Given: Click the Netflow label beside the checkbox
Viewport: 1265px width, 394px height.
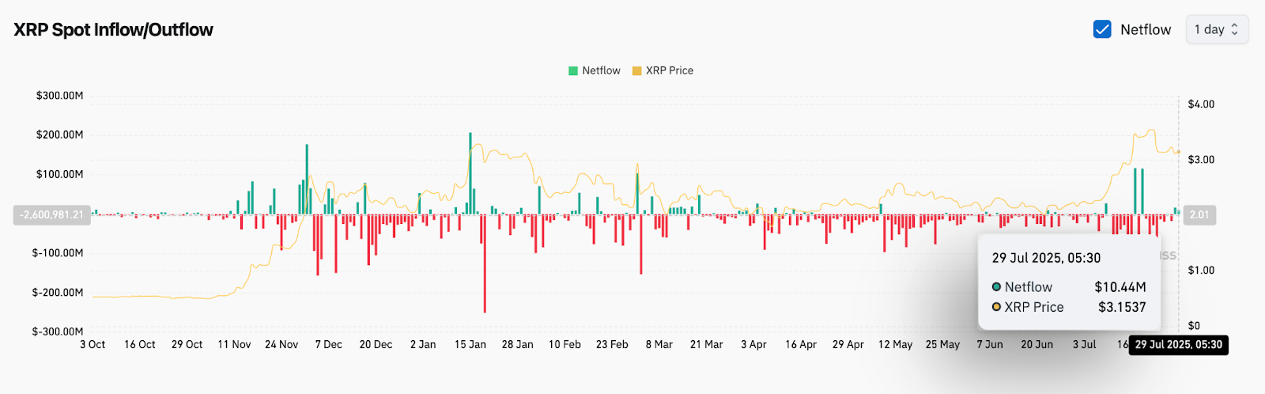Looking at the screenshot, I should (x=1145, y=29).
